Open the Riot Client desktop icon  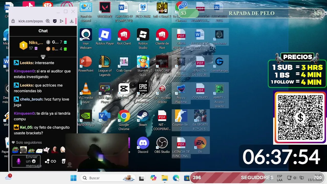point(124,37)
